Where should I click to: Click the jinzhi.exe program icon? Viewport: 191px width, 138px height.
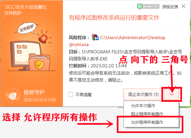point(95,37)
